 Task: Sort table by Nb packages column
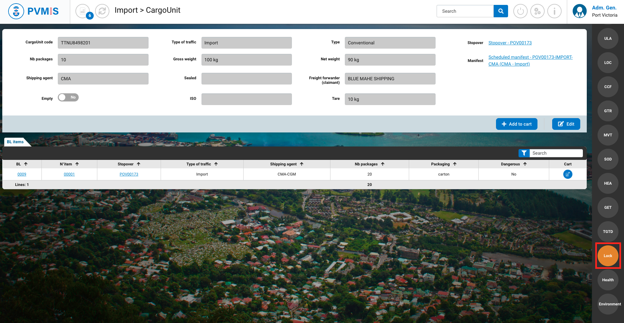383,164
